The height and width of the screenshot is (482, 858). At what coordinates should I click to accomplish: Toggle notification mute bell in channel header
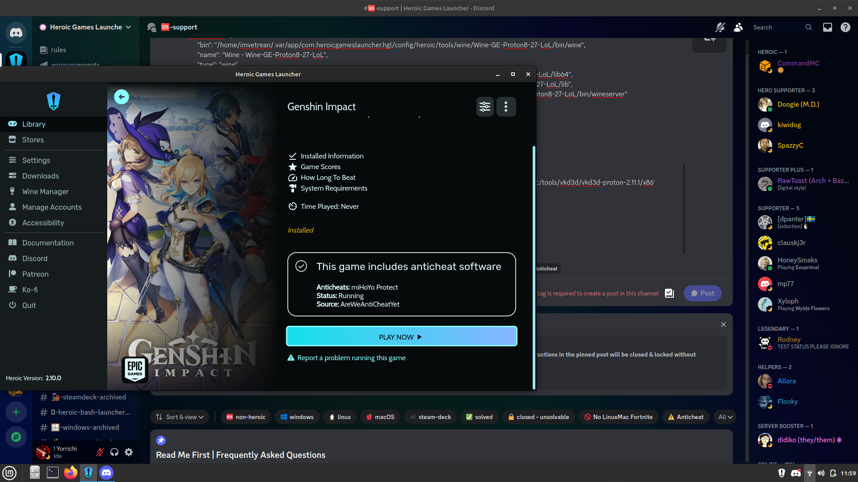pos(720,27)
